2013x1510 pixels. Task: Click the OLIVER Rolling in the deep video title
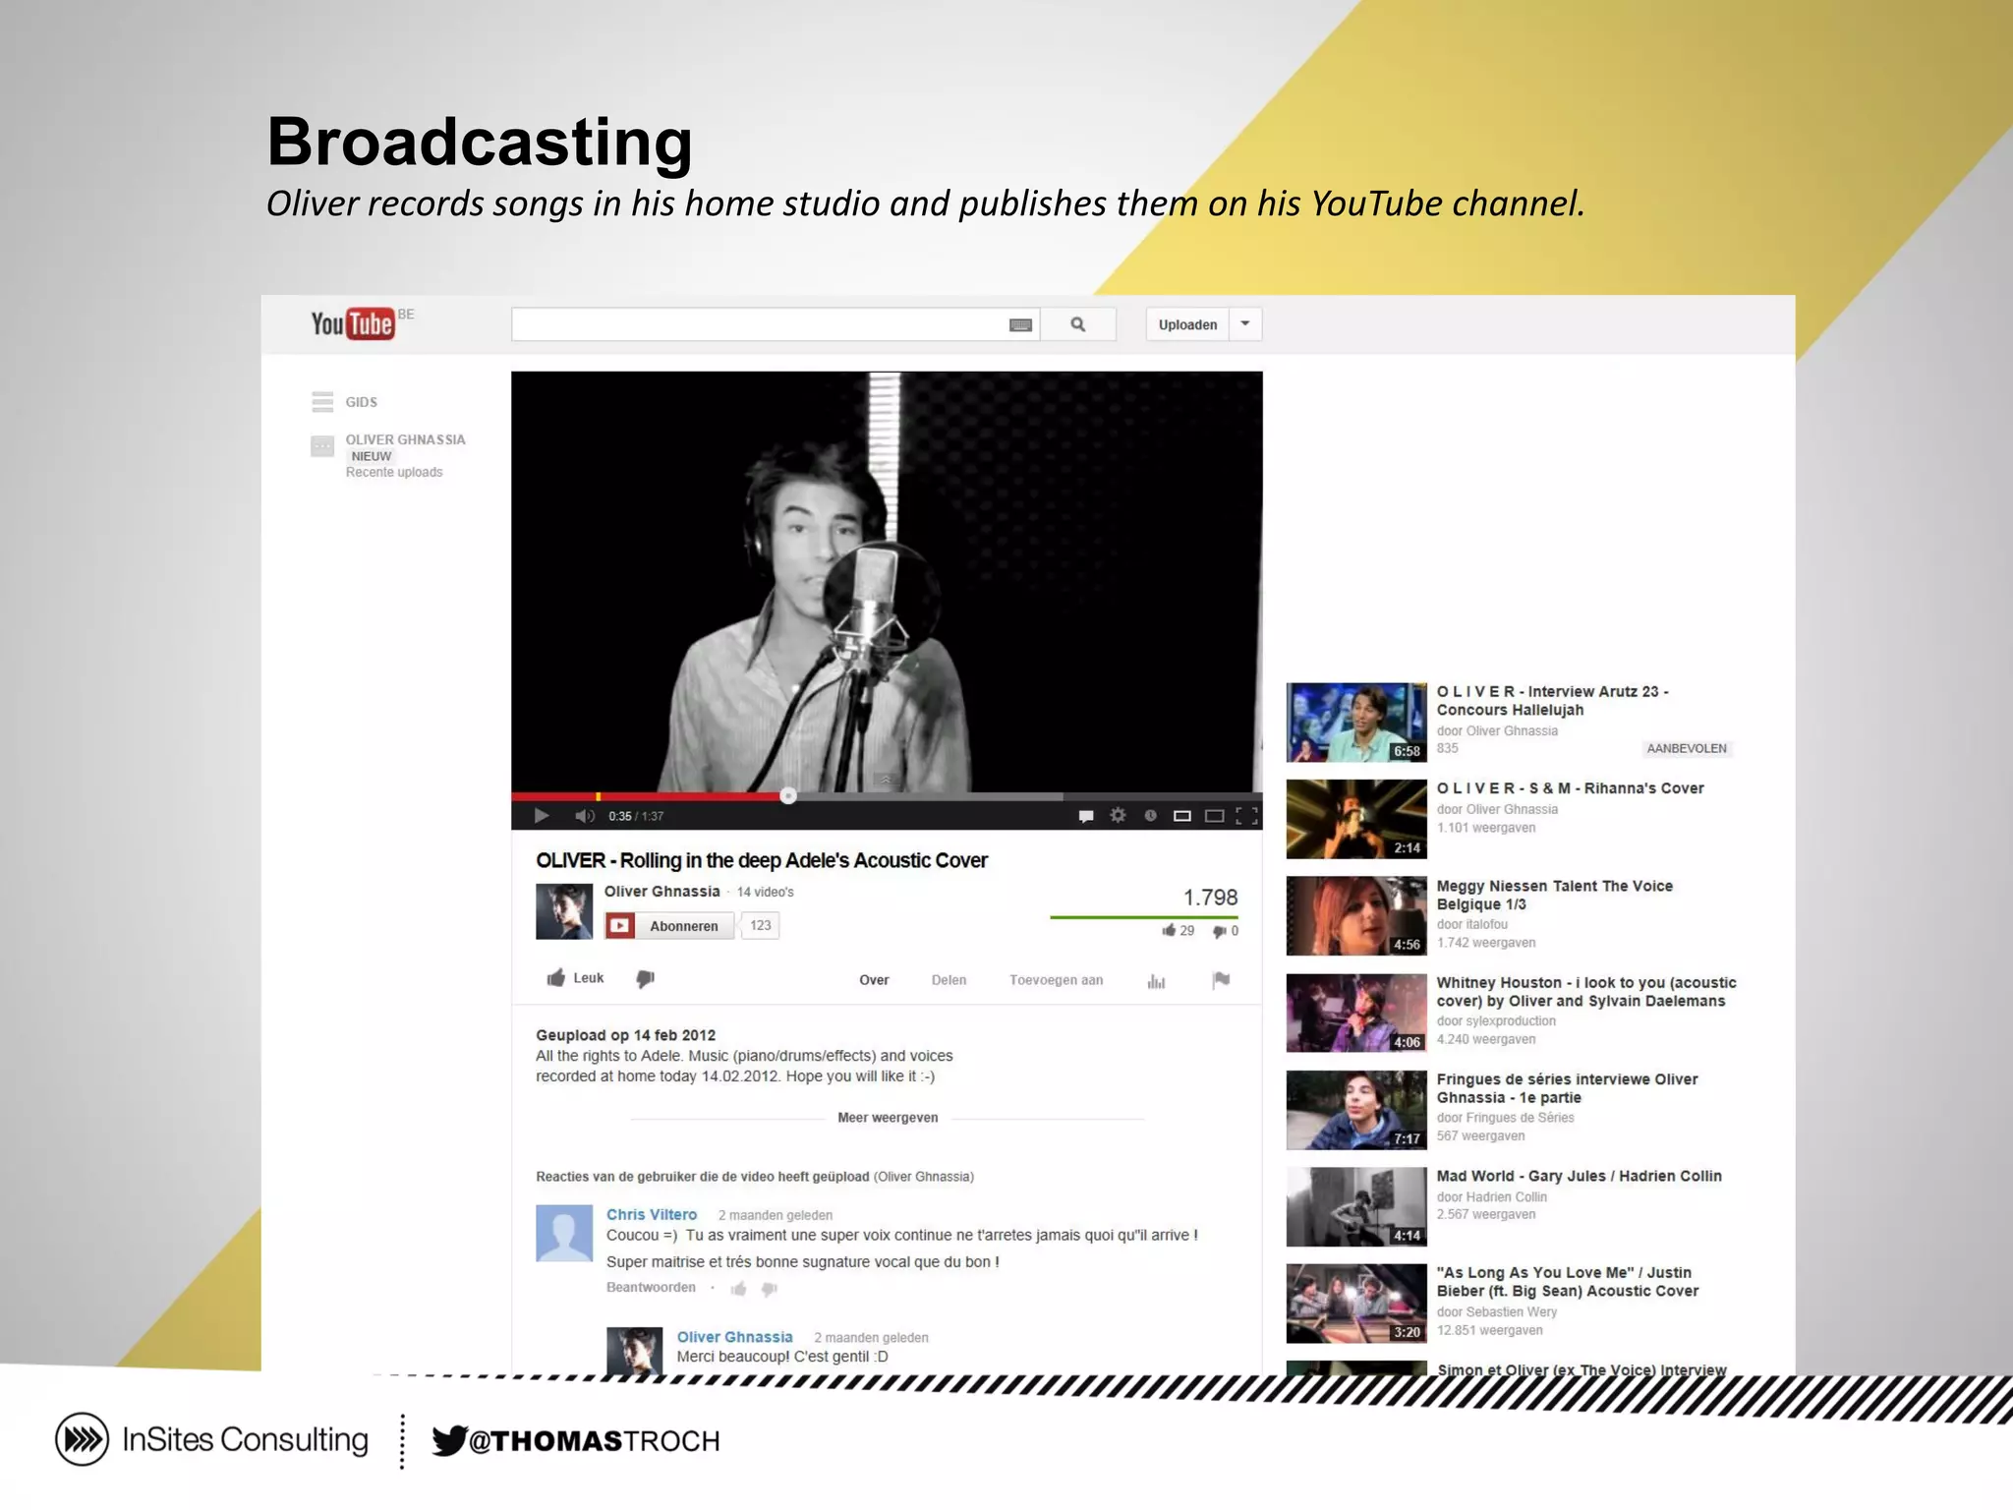coord(762,860)
